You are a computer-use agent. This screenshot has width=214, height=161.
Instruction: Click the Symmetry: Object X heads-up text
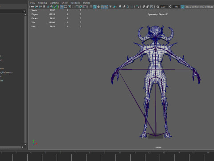[158, 14]
